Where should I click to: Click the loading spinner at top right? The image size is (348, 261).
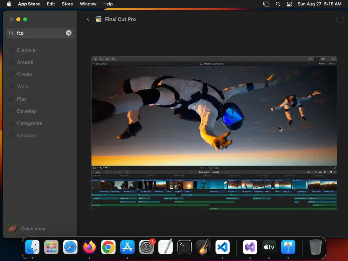340,19
